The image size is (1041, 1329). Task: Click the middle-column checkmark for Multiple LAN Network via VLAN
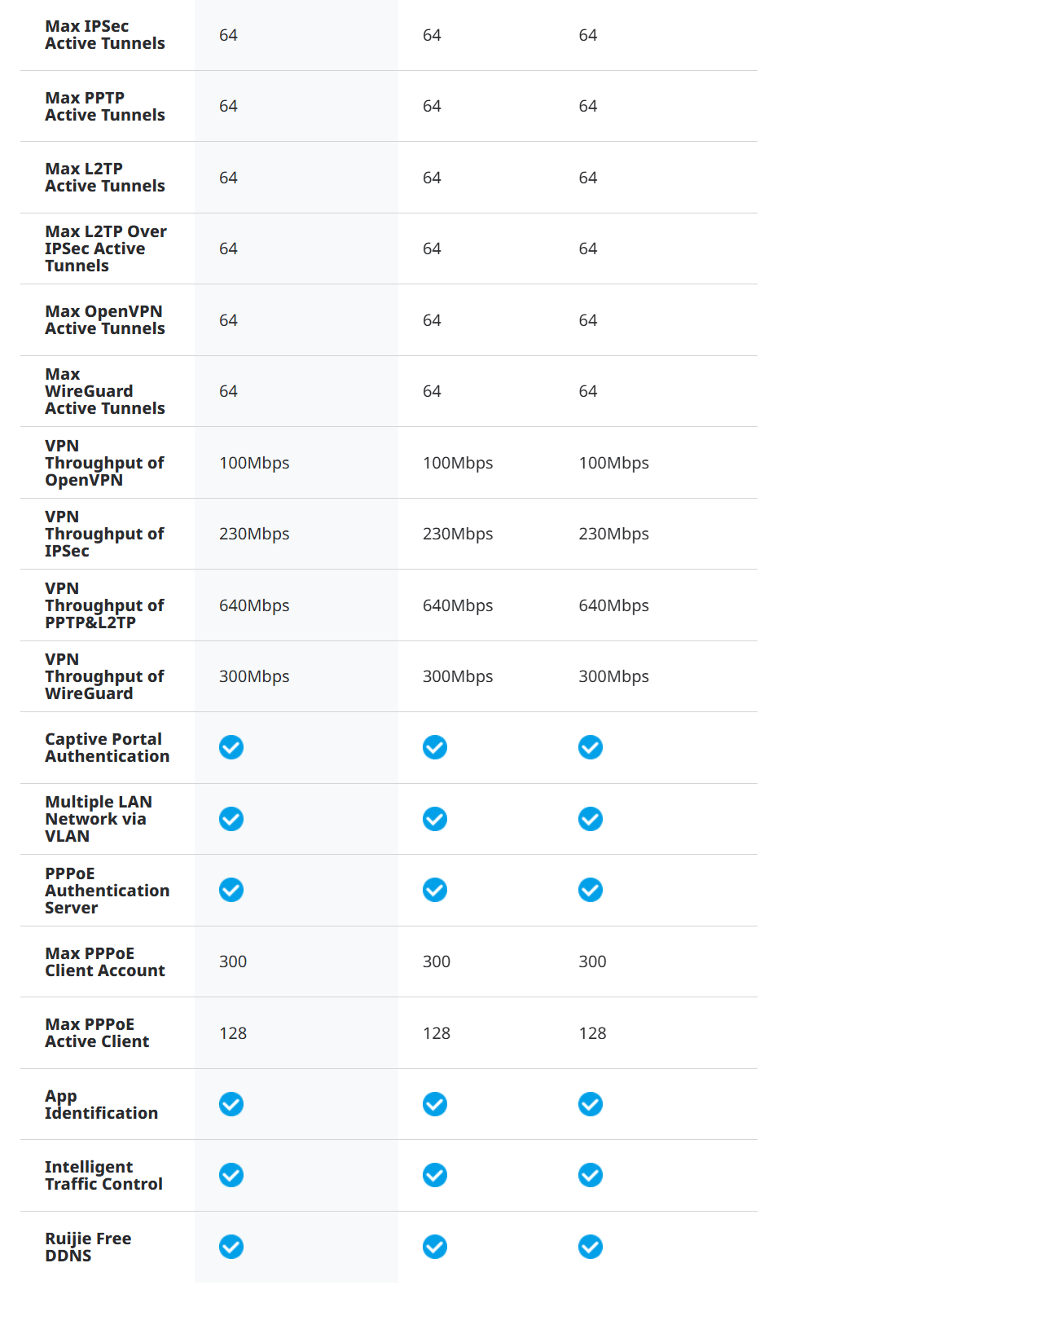click(x=435, y=819)
